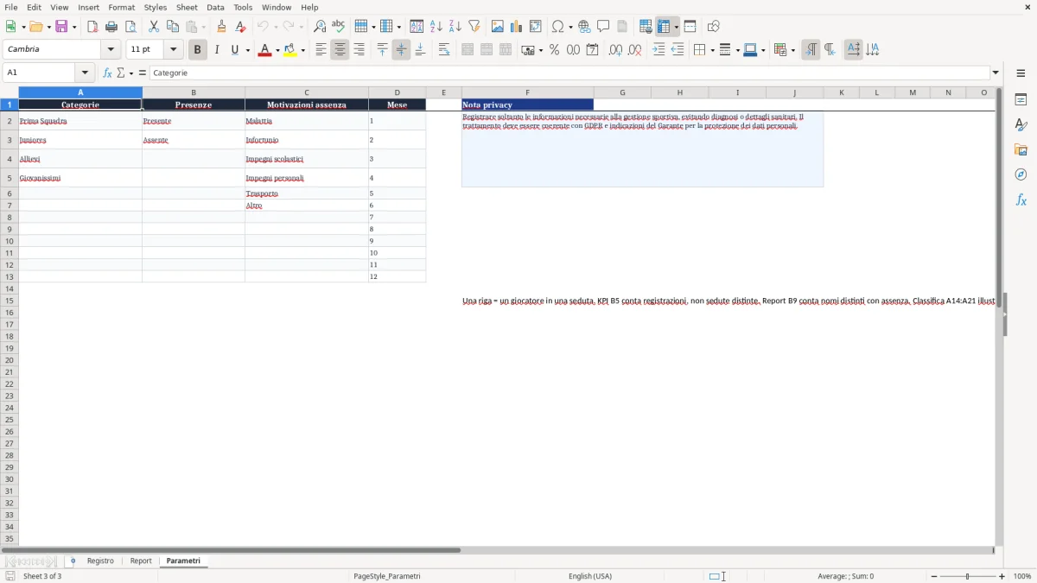
Task: Apply the yellow Background Color swatch
Action: click(x=290, y=50)
